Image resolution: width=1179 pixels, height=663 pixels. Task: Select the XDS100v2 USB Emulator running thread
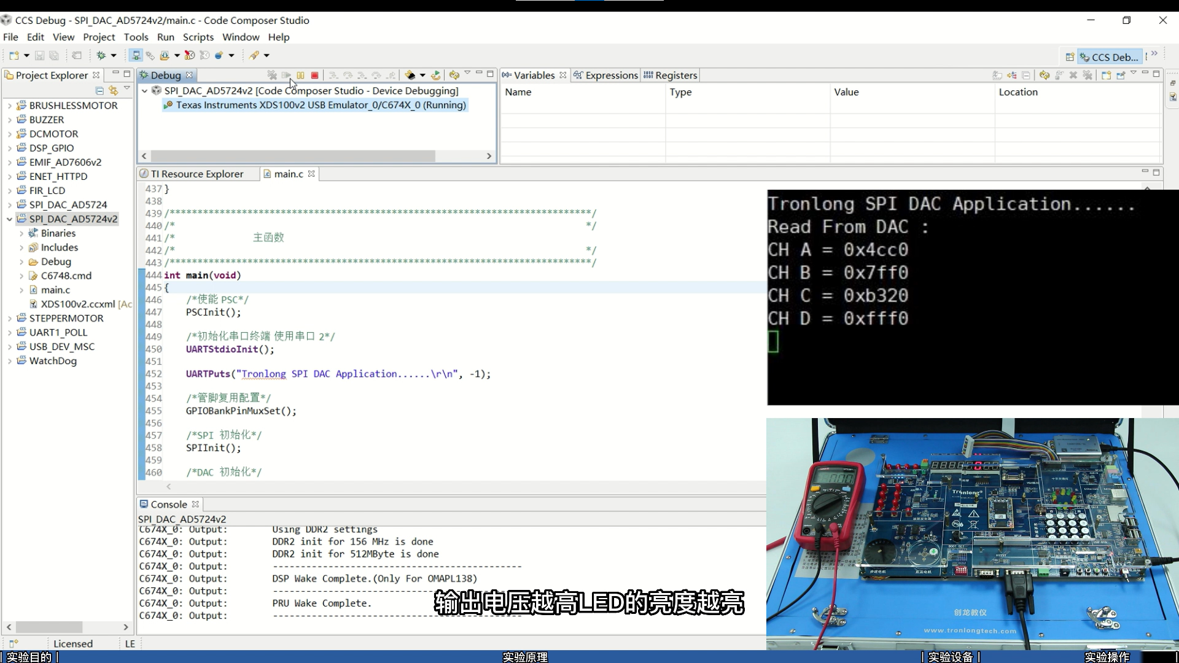point(315,105)
